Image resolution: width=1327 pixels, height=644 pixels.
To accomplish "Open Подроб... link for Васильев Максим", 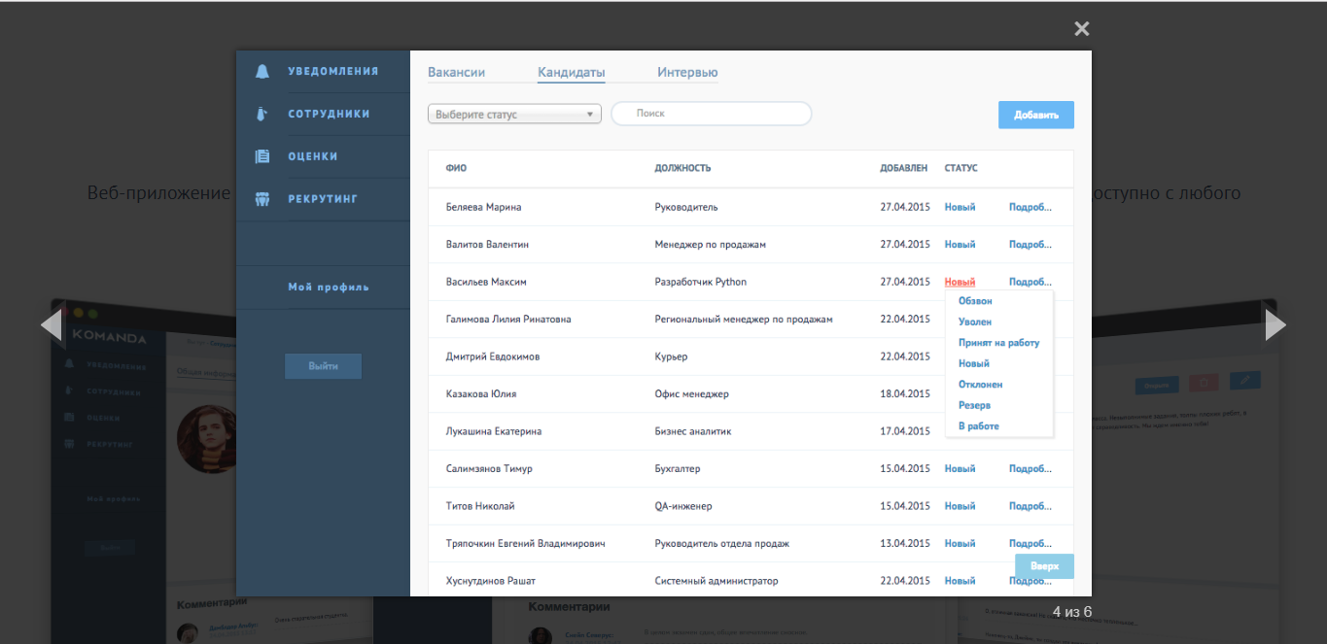I will coord(1030,282).
